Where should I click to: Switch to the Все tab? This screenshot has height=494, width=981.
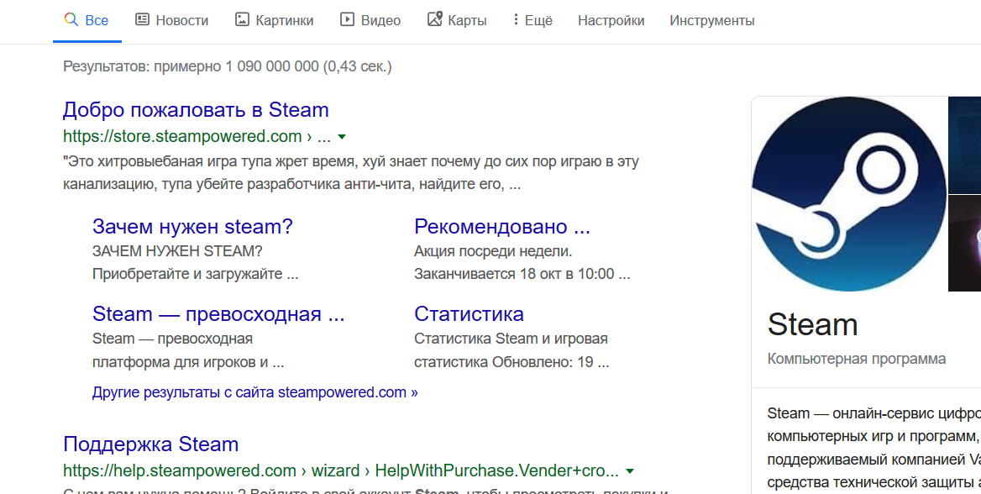coord(87,20)
